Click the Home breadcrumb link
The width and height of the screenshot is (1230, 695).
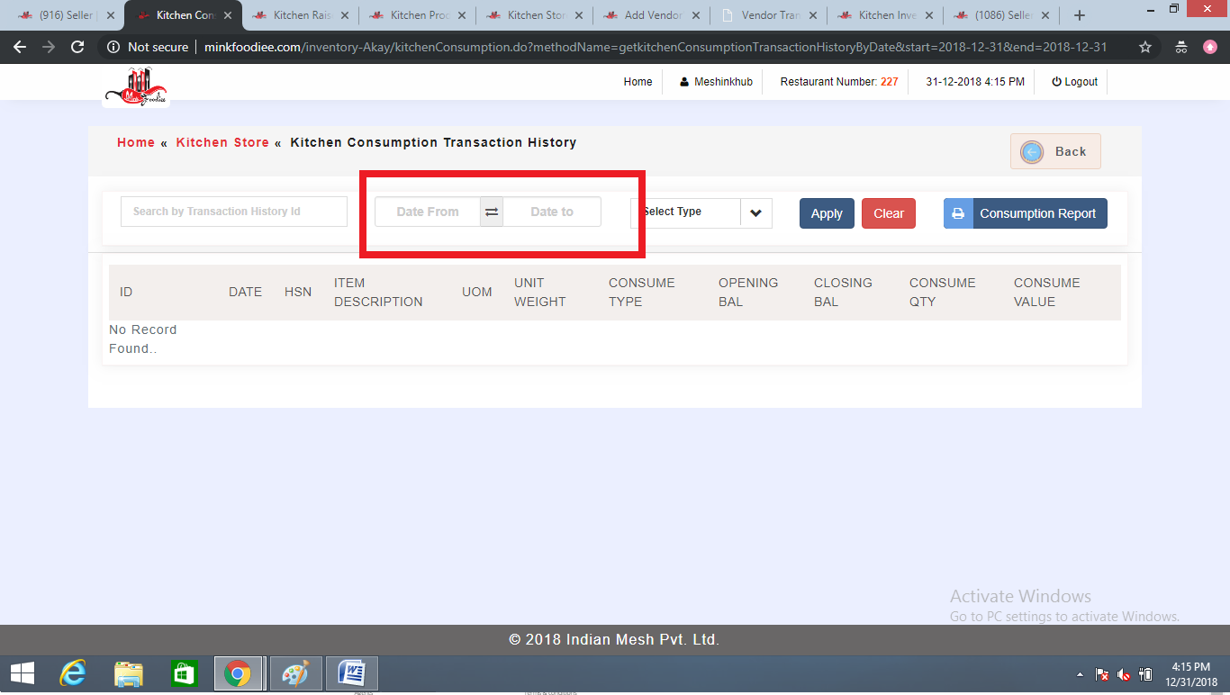click(x=136, y=142)
